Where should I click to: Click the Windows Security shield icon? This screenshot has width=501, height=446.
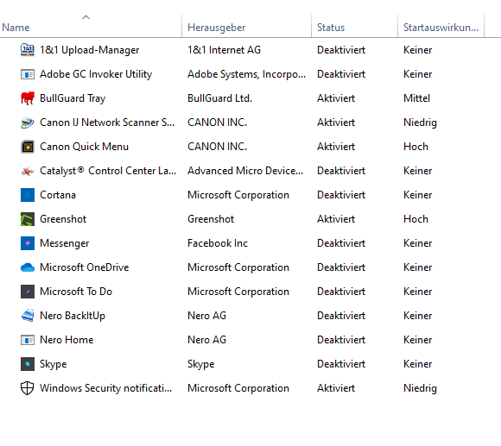click(28, 388)
